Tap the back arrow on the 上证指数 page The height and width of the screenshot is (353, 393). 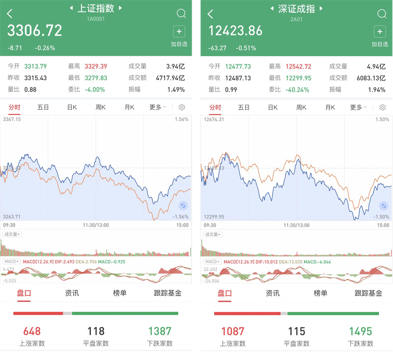[9, 14]
